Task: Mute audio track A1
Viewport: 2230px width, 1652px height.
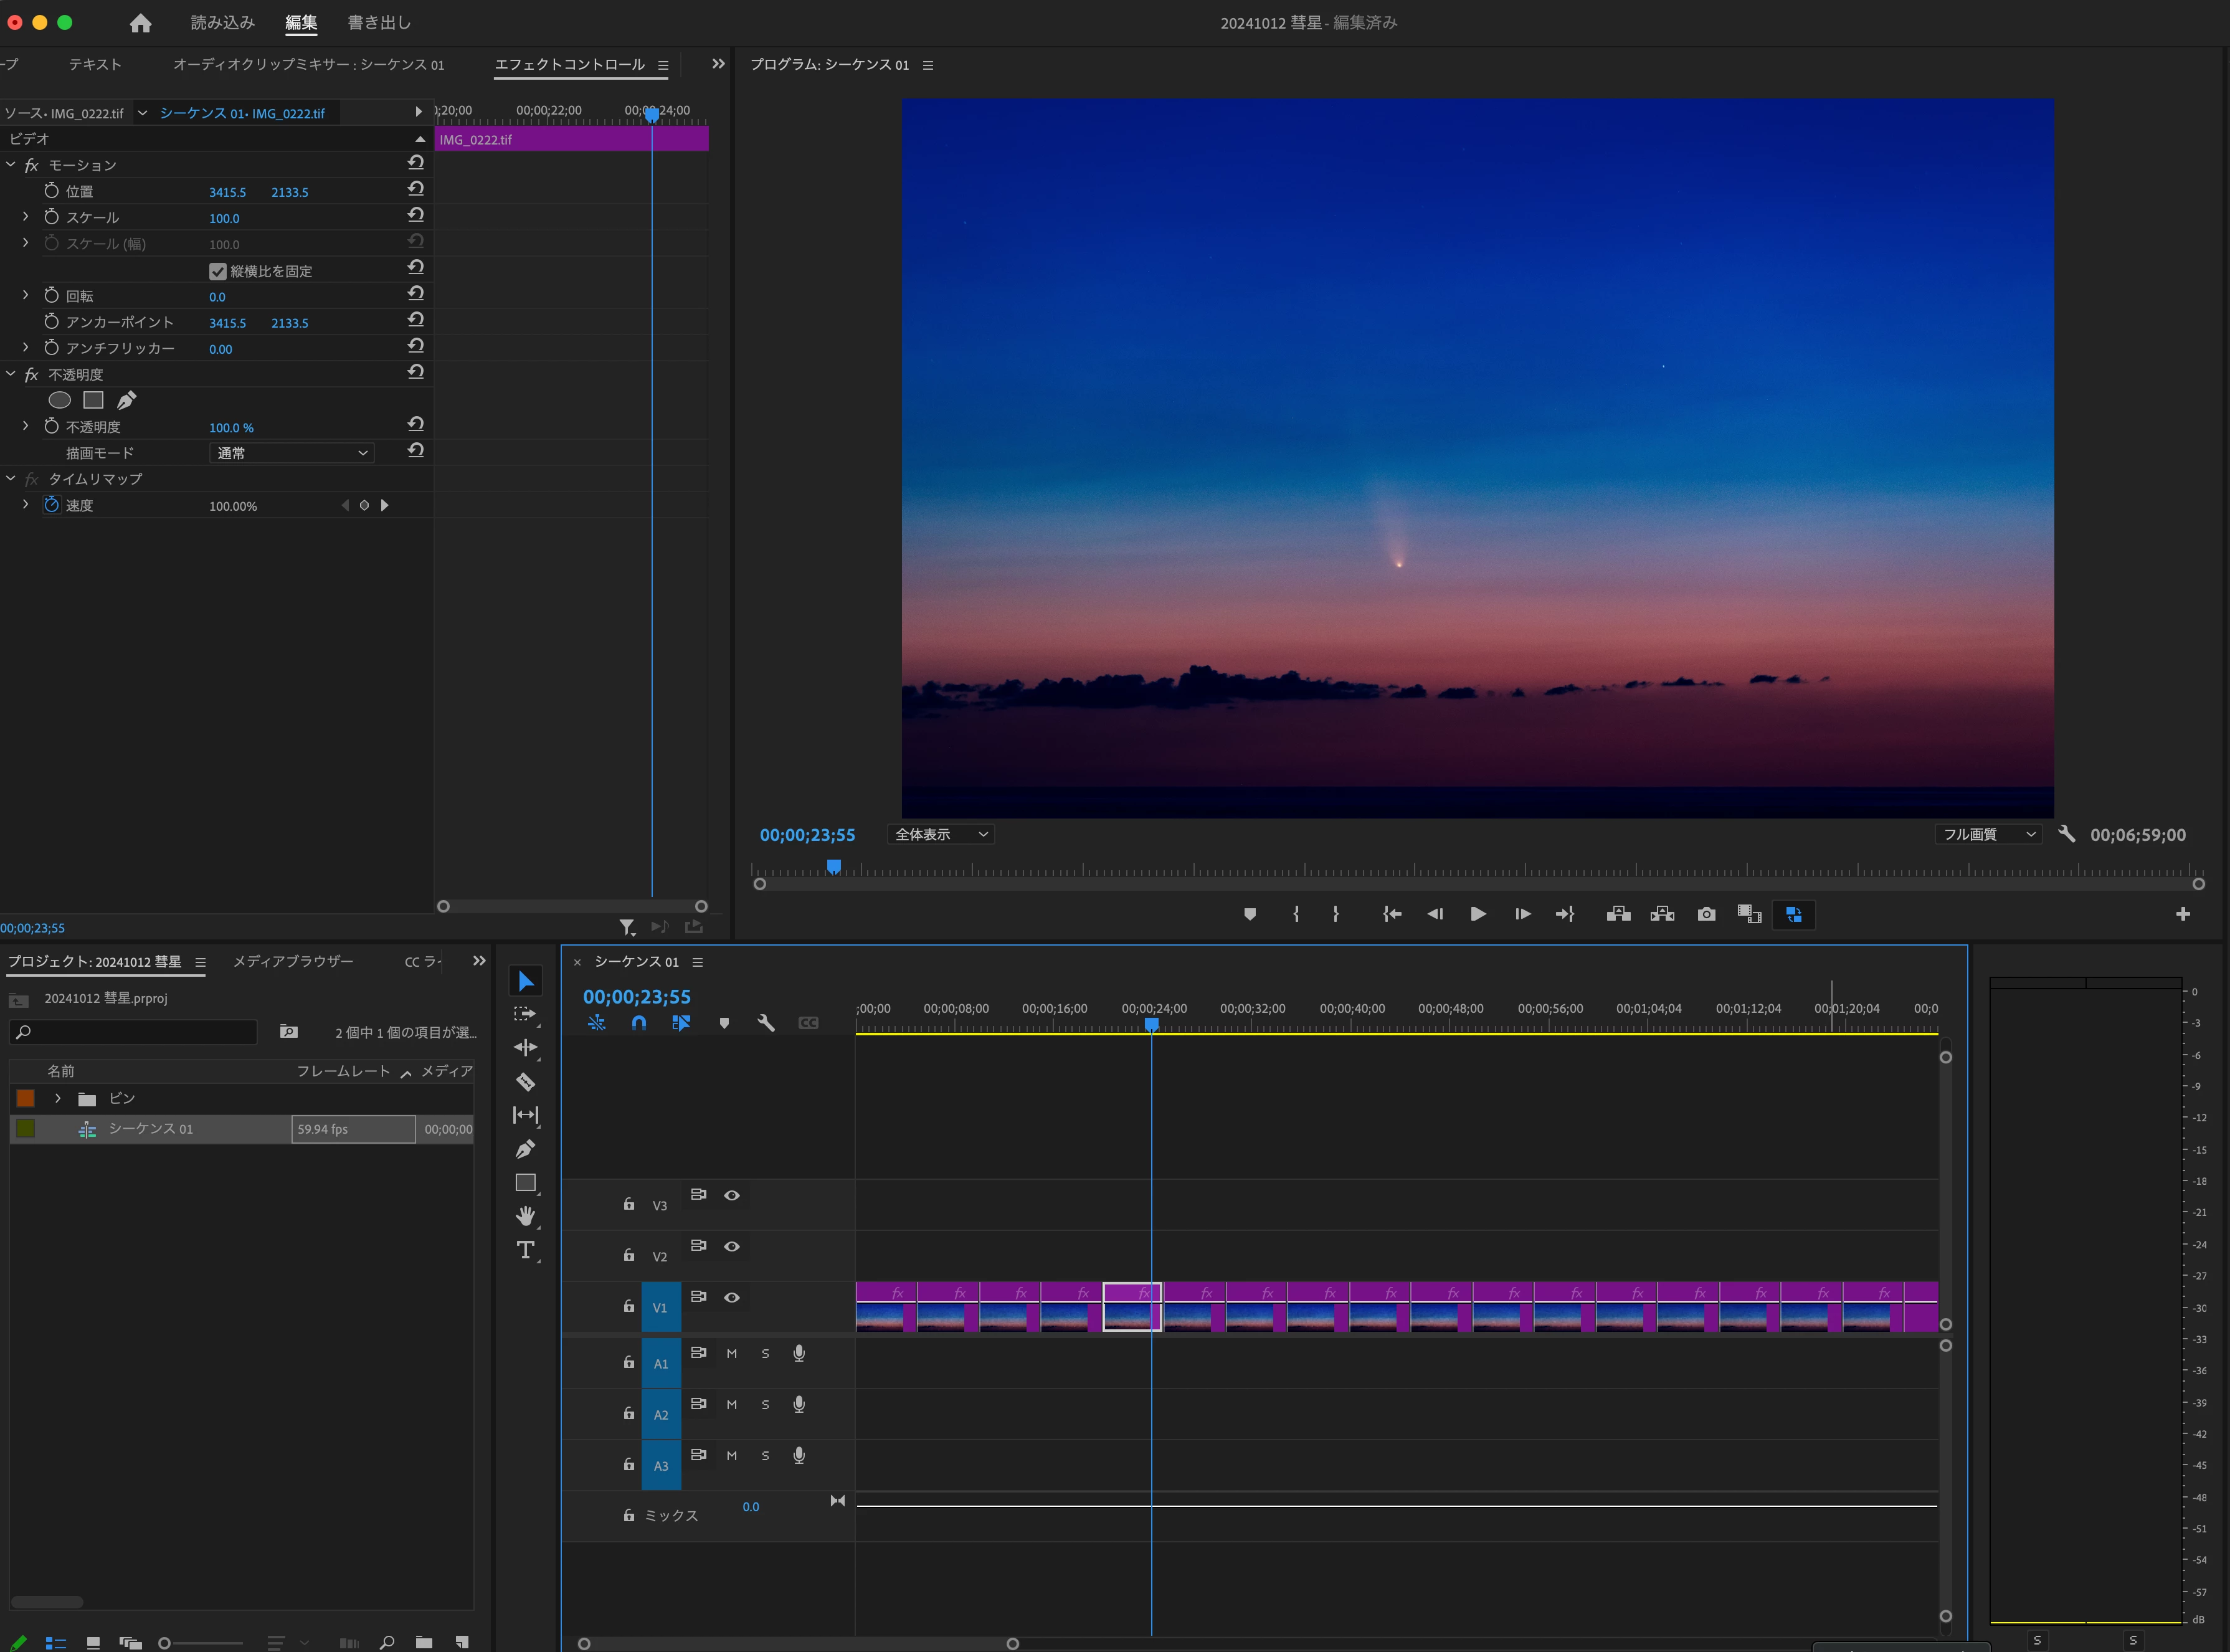Action: click(732, 1353)
